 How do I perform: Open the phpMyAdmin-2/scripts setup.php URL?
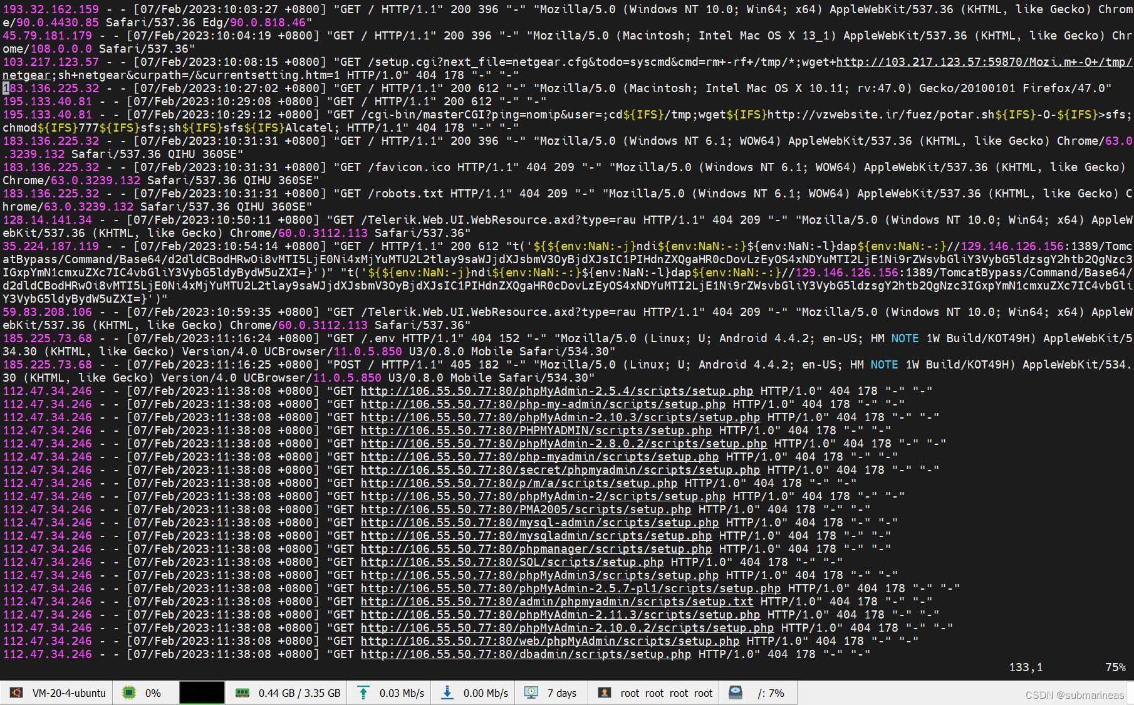pos(543,496)
